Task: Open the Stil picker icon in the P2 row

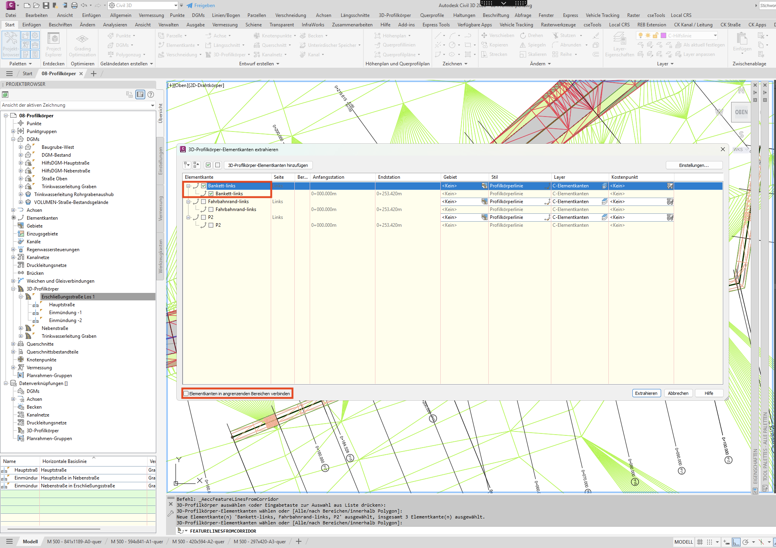Action: 547,217
